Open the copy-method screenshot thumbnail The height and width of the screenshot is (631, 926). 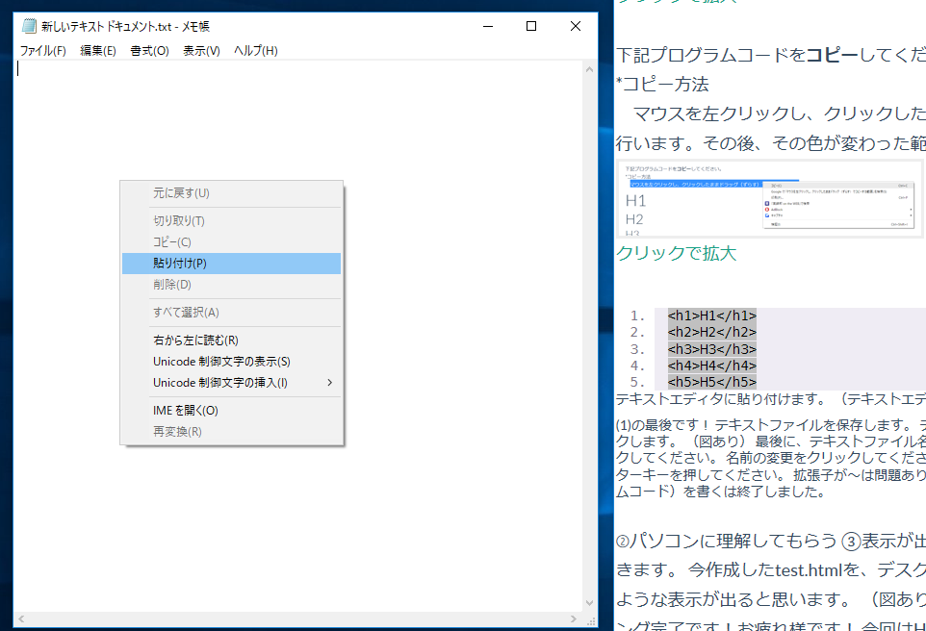768,199
